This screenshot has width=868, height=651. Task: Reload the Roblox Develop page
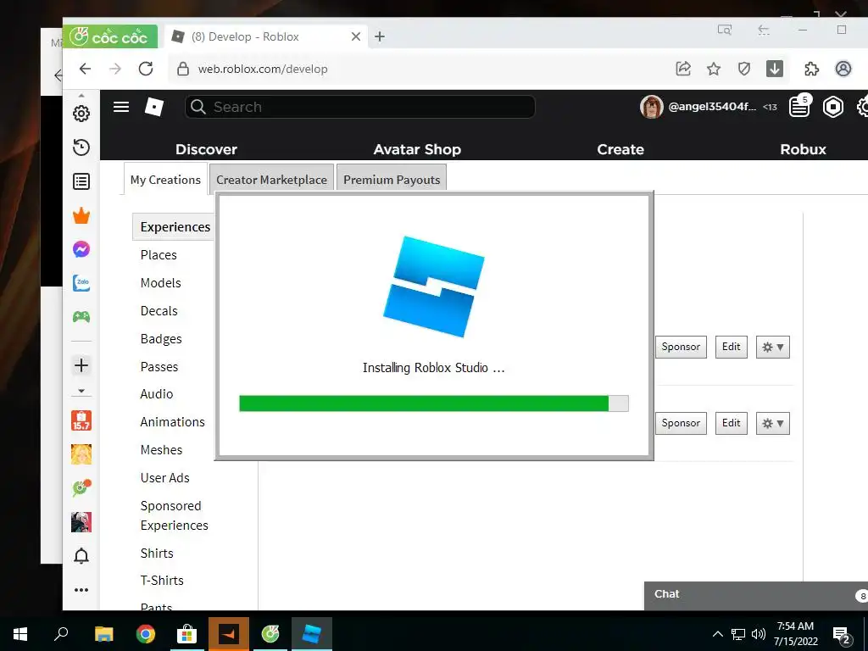tap(146, 69)
